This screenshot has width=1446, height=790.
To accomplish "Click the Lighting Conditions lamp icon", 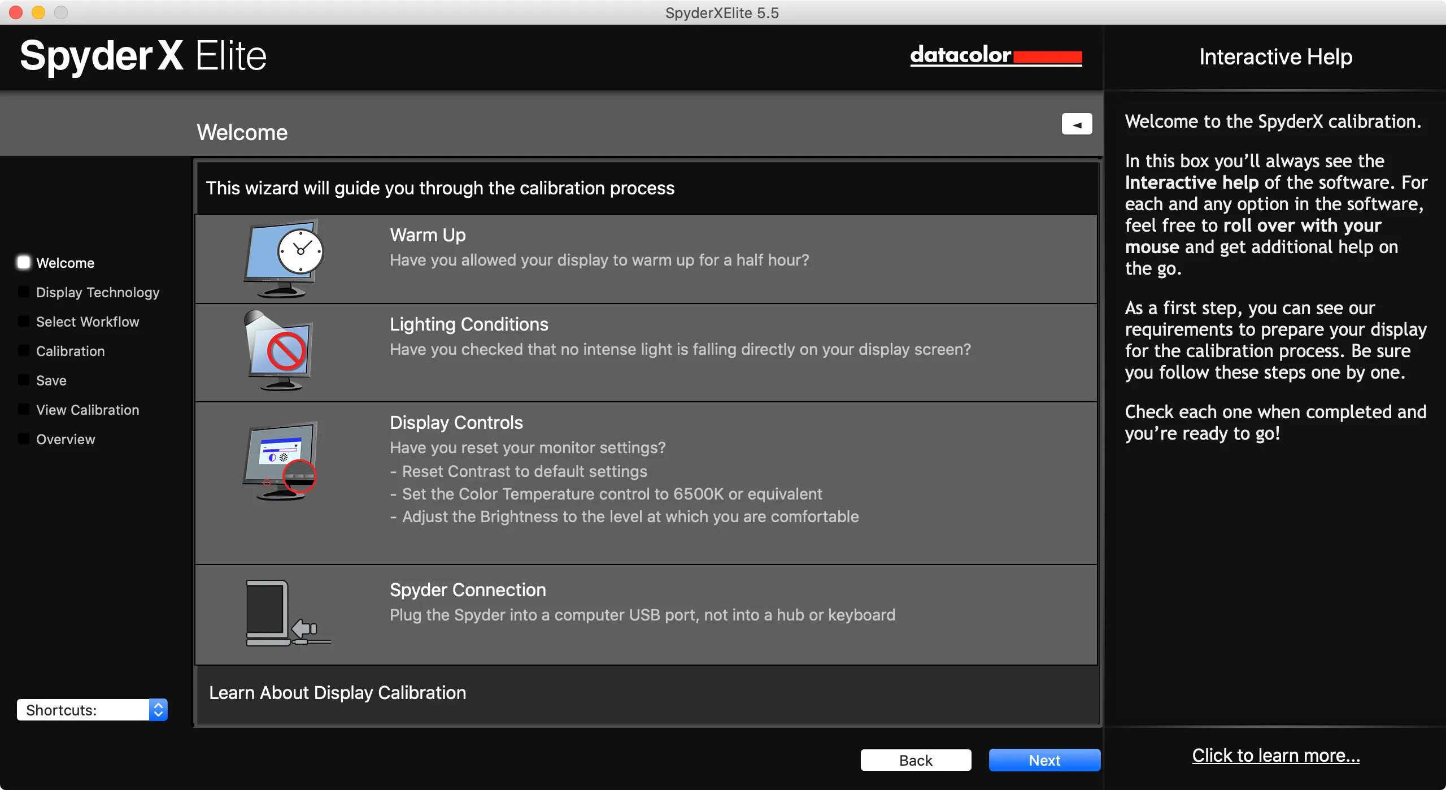I will click(x=280, y=350).
